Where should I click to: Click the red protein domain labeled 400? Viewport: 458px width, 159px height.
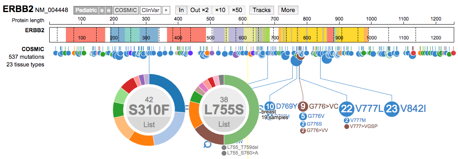point(186,35)
